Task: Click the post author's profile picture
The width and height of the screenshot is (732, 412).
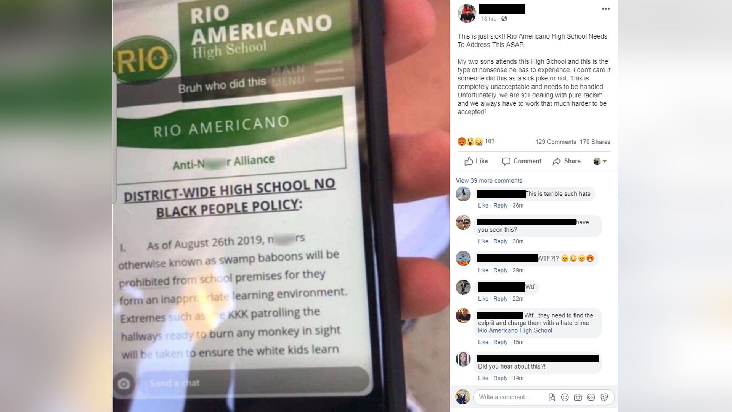Action: (467, 13)
